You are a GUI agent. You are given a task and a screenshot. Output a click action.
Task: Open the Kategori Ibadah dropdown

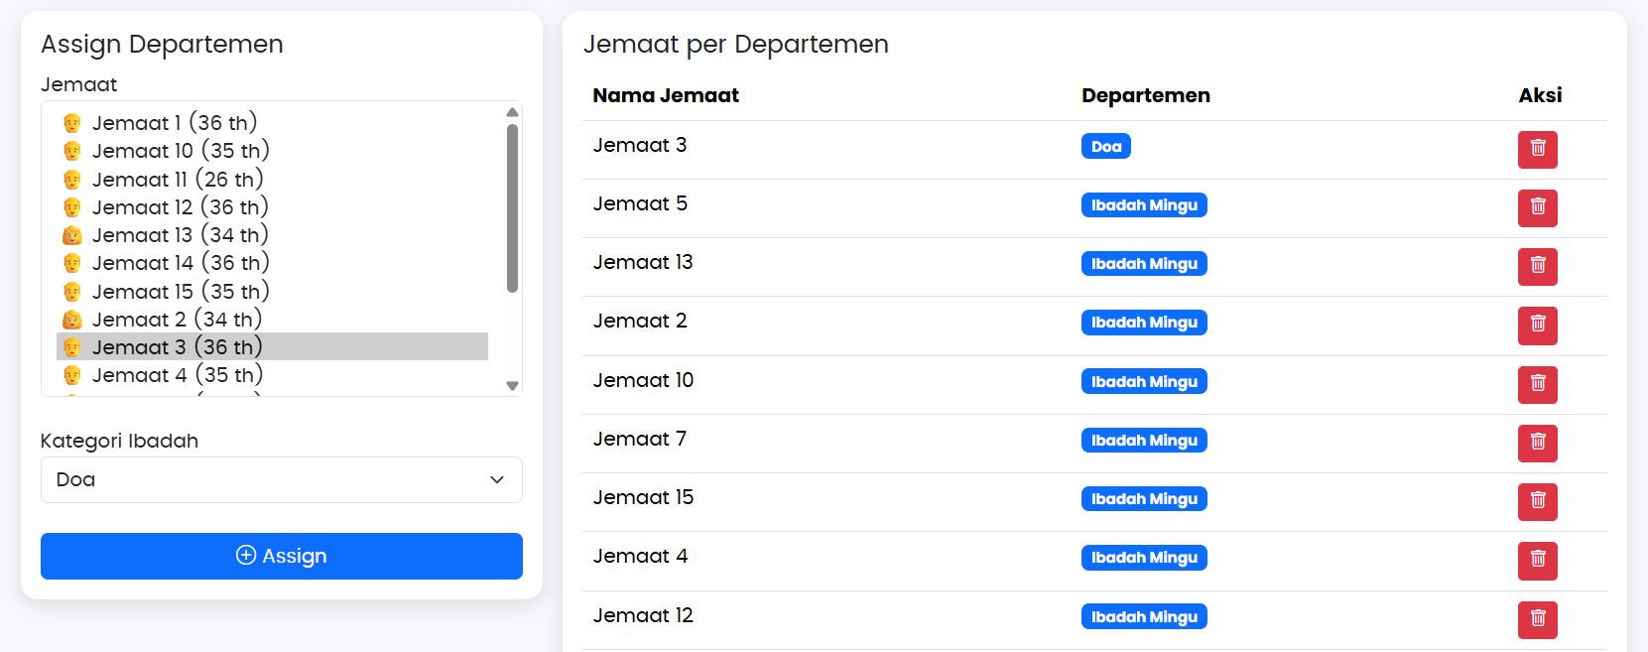281,480
